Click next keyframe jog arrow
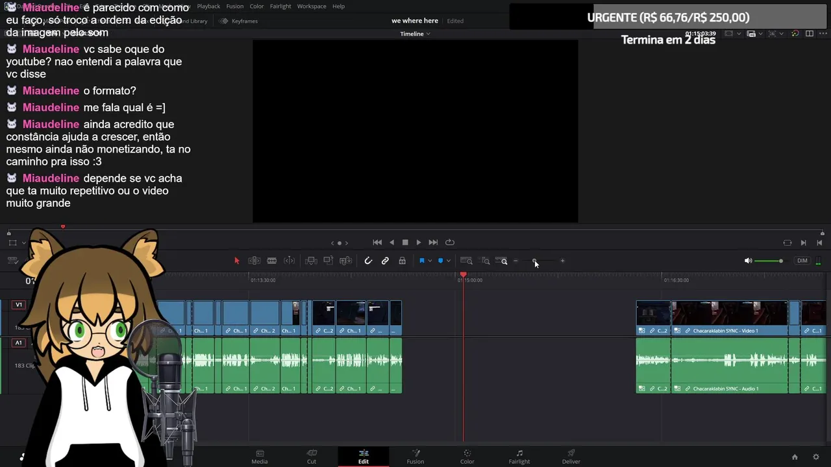 pos(347,243)
